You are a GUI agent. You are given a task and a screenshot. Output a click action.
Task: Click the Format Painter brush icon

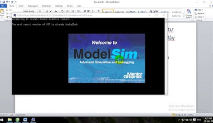tap(7, 17)
